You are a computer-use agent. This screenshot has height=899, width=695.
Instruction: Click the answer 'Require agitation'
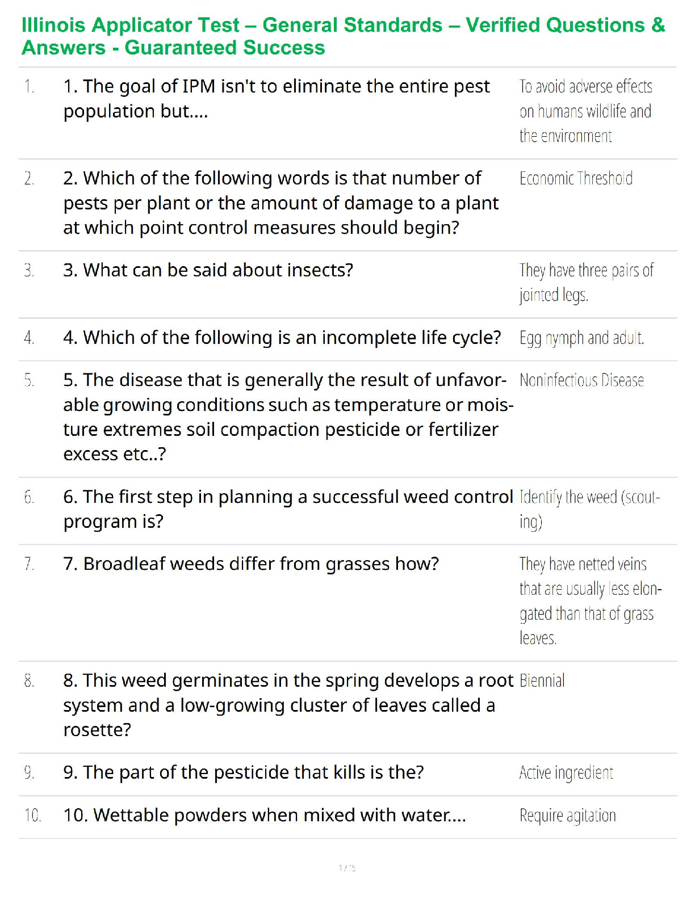click(x=567, y=816)
